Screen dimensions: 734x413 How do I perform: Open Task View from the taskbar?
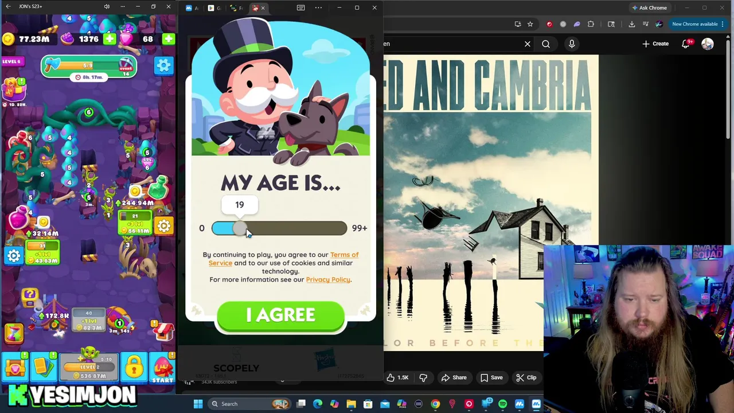point(301,404)
